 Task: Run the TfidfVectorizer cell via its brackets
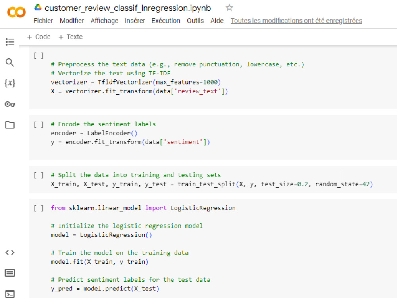click(x=39, y=56)
